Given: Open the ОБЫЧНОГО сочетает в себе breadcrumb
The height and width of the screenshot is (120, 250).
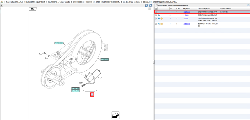Looking at the screenshot, I should pos(59,2).
